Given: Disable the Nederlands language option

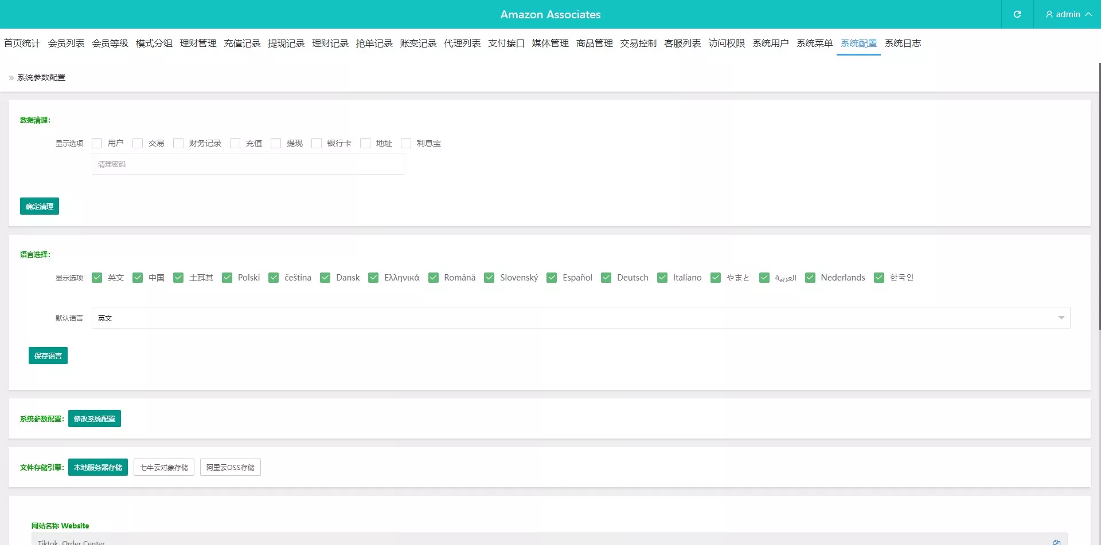Looking at the screenshot, I should (x=810, y=278).
